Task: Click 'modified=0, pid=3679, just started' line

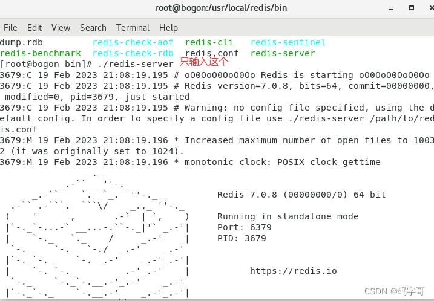Action: coord(97,97)
